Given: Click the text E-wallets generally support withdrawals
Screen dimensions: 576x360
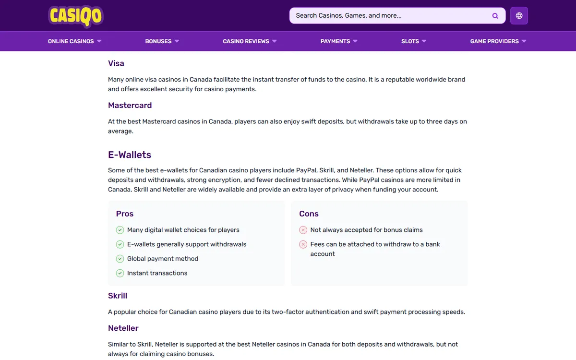Looking at the screenshot, I should (x=187, y=244).
